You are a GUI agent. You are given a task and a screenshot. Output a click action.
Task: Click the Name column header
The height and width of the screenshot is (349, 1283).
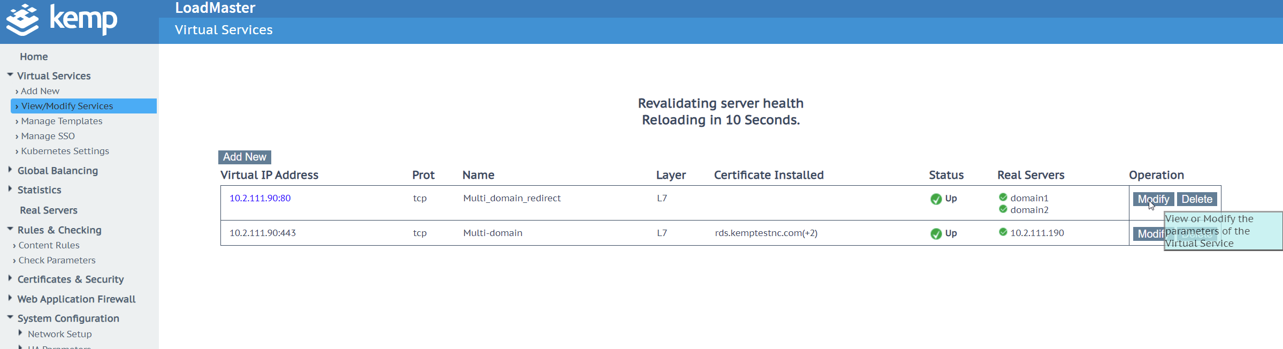point(478,175)
